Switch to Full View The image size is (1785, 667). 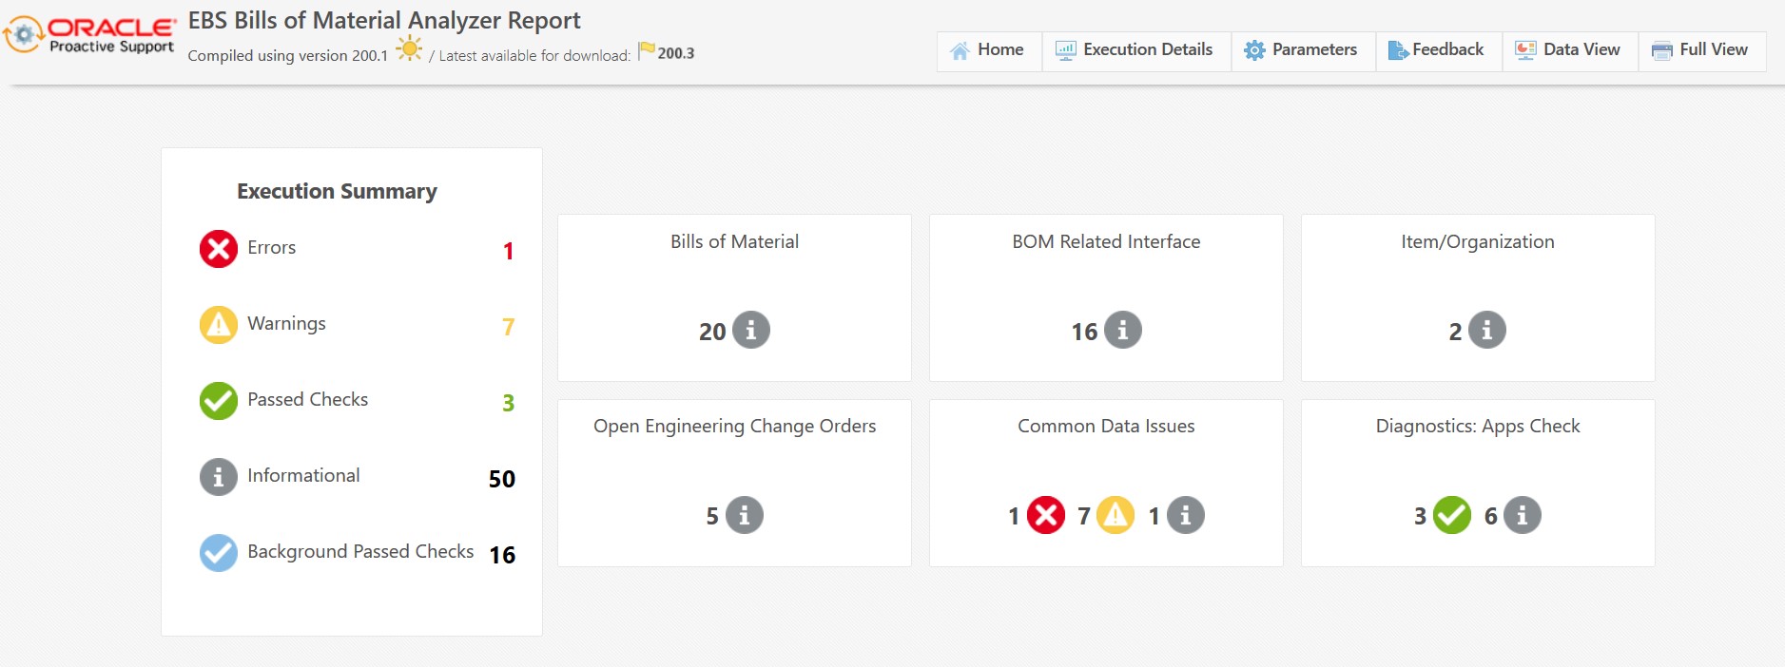tap(1701, 50)
